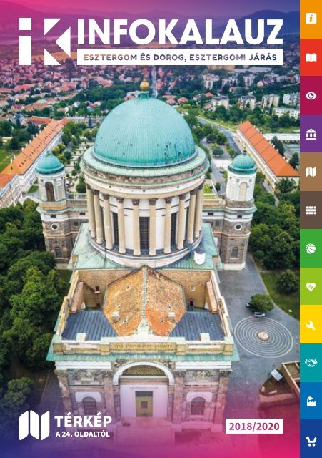Image resolution: width=322 pixels, height=458 pixels.
Task: Open the brown folded map icon
Action: (x=311, y=172)
